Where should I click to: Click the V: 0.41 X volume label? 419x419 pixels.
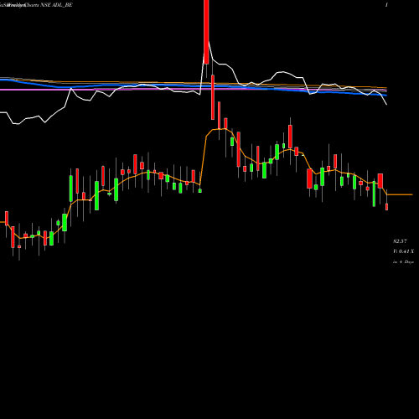tap(403, 251)
